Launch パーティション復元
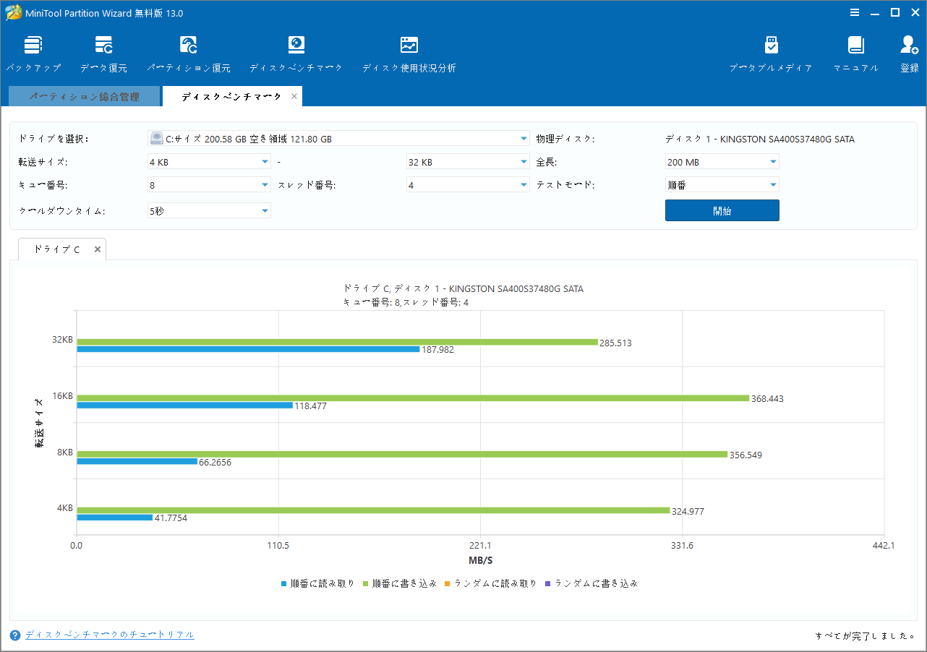The width and height of the screenshot is (927, 652). pyautogui.click(x=188, y=52)
